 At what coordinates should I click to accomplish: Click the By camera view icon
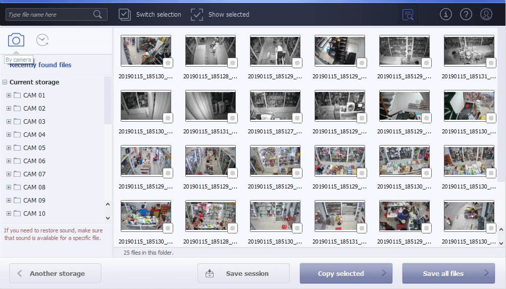point(16,40)
